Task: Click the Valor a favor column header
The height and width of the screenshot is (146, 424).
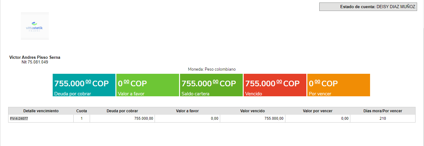Action: point(187,111)
